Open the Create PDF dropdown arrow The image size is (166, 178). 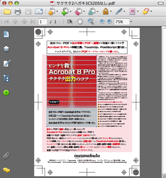(57, 11)
